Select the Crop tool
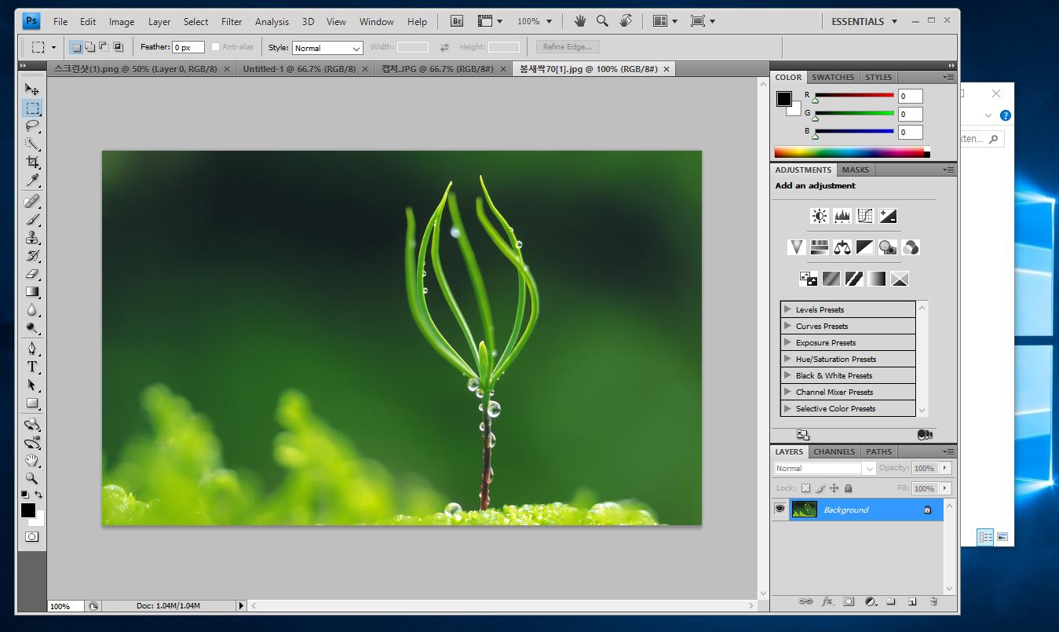1059x632 pixels. coord(32,162)
